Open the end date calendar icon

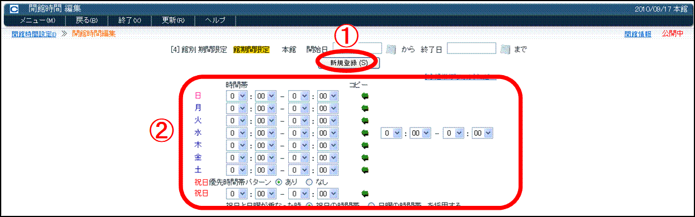505,50
